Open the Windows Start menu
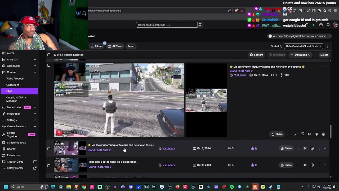The image size is (339, 191). 6,187
